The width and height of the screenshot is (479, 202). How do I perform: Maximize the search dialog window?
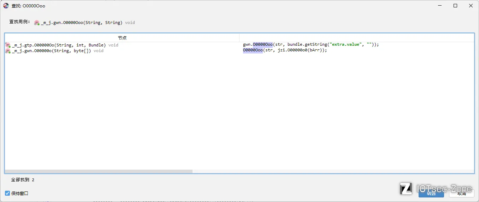[x=455, y=6]
